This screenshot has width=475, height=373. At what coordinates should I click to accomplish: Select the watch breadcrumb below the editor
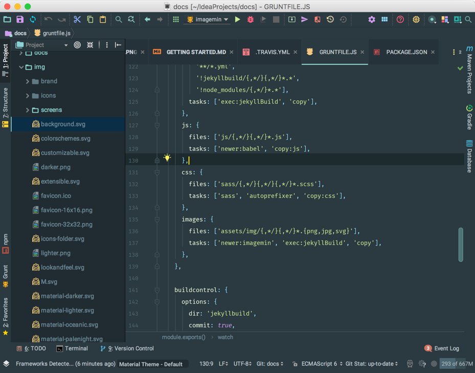(225, 337)
